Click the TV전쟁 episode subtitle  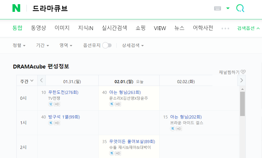click(x=54, y=98)
